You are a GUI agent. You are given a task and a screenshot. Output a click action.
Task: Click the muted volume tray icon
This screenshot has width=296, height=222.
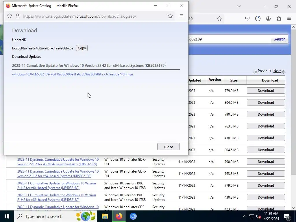pos(259,216)
